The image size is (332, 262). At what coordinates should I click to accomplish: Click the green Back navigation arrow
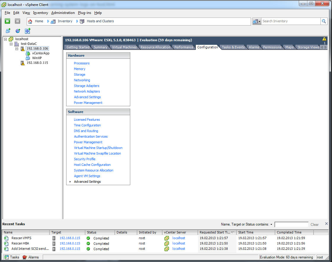[x=7, y=21]
